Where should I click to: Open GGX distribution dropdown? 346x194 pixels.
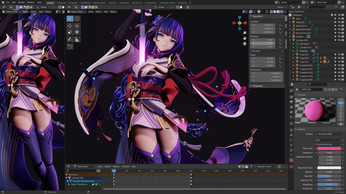(x=328, y=140)
